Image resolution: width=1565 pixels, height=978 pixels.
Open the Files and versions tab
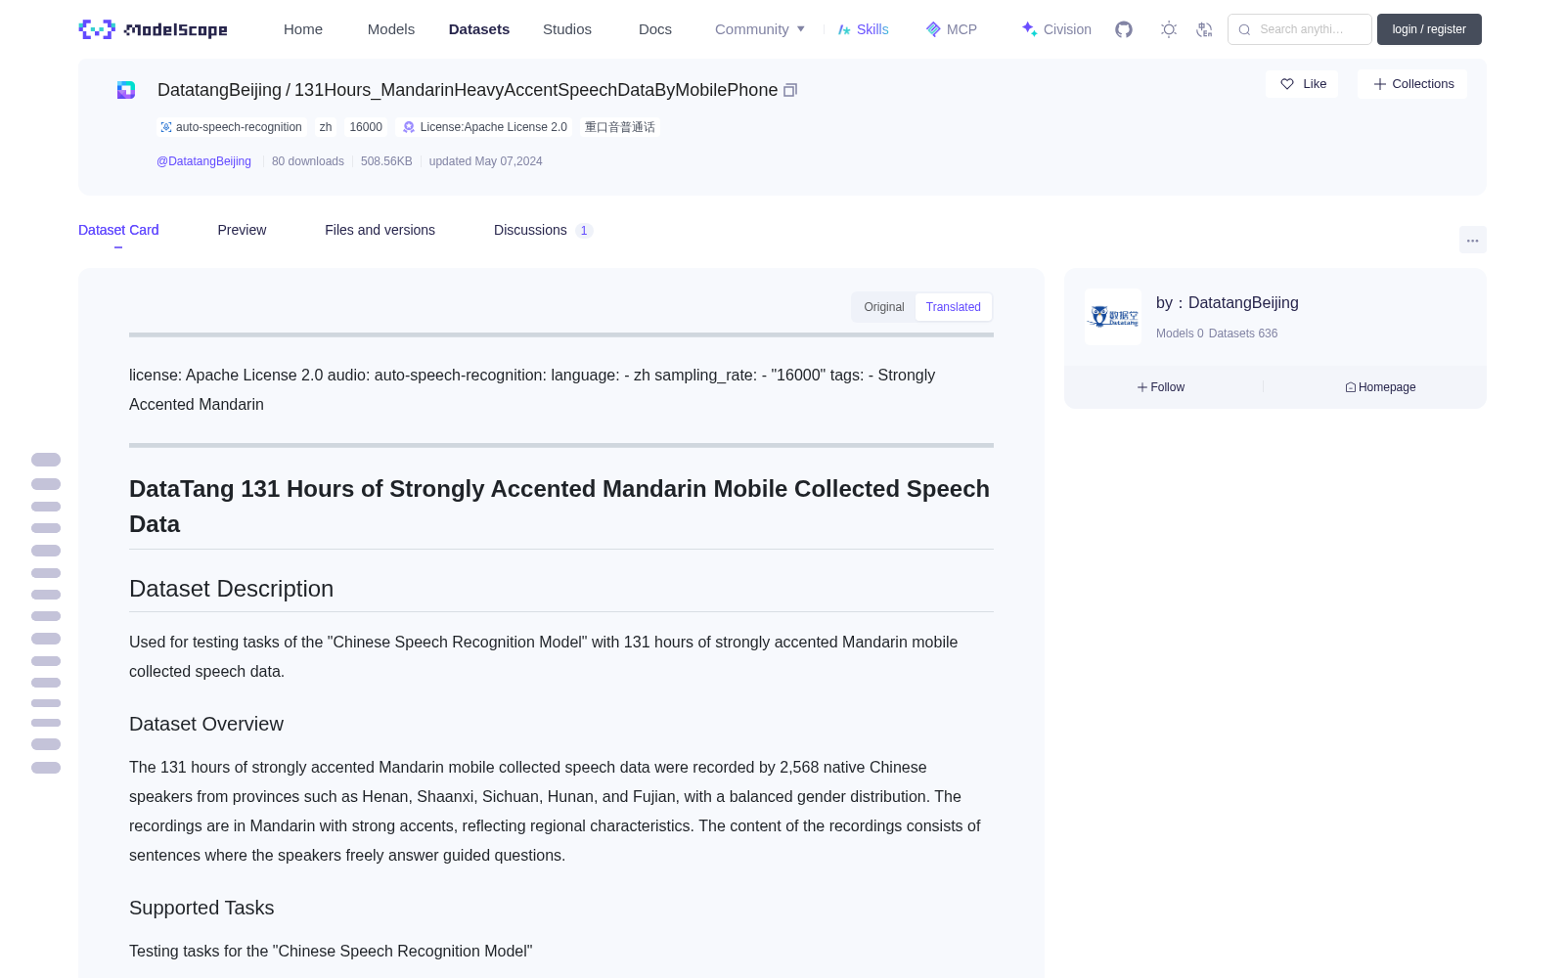coord(380,230)
